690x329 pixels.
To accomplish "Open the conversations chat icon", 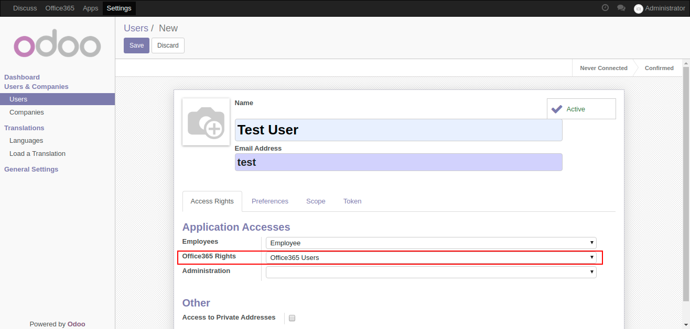I will [621, 8].
